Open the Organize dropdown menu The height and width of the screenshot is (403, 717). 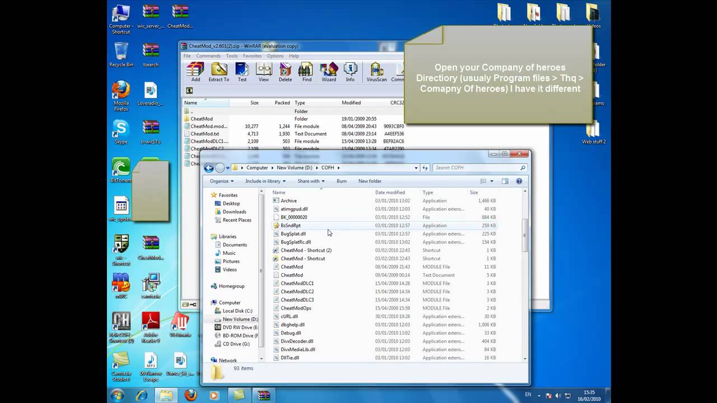(x=221, y=181)
